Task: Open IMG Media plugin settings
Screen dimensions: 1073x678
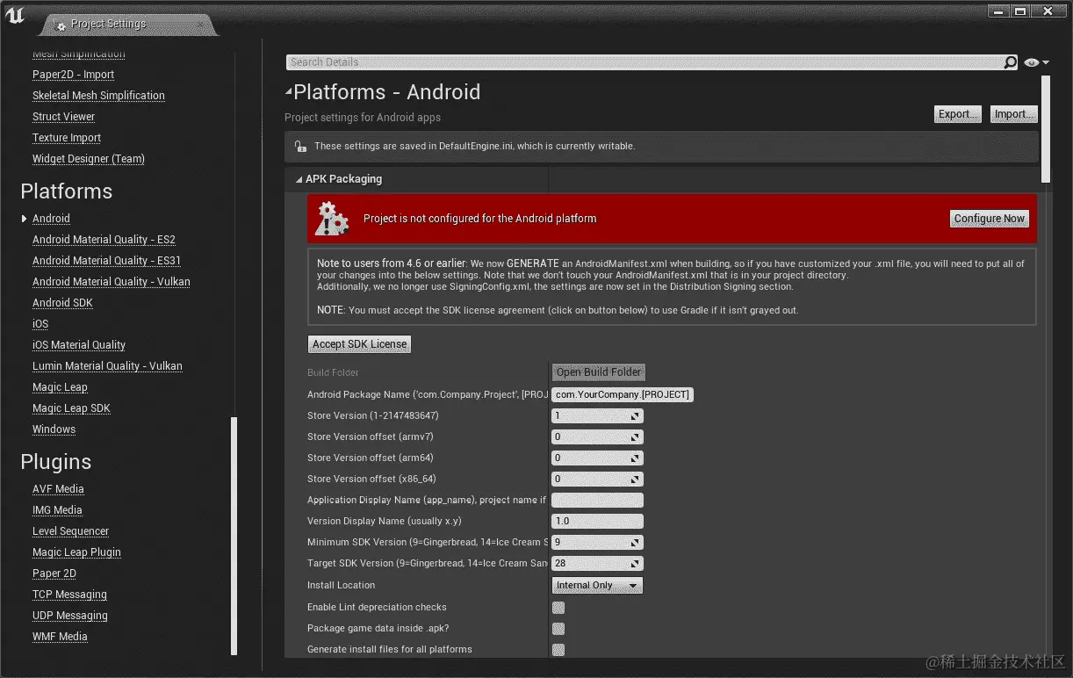Action: [x=57, y=510]
